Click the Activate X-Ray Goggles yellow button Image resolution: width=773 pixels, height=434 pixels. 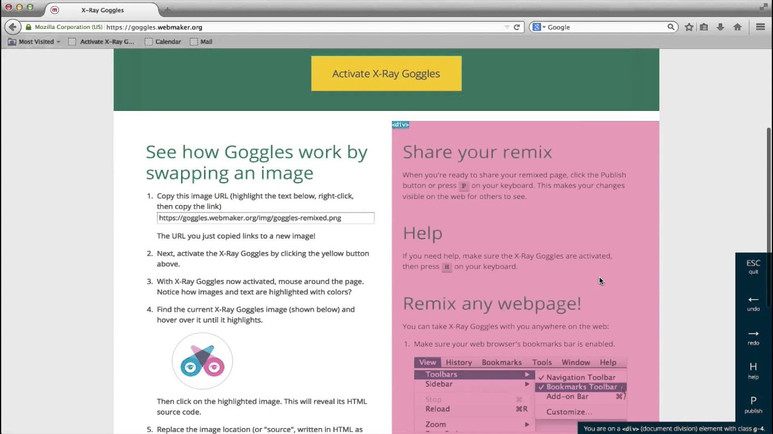click(386, 74)
